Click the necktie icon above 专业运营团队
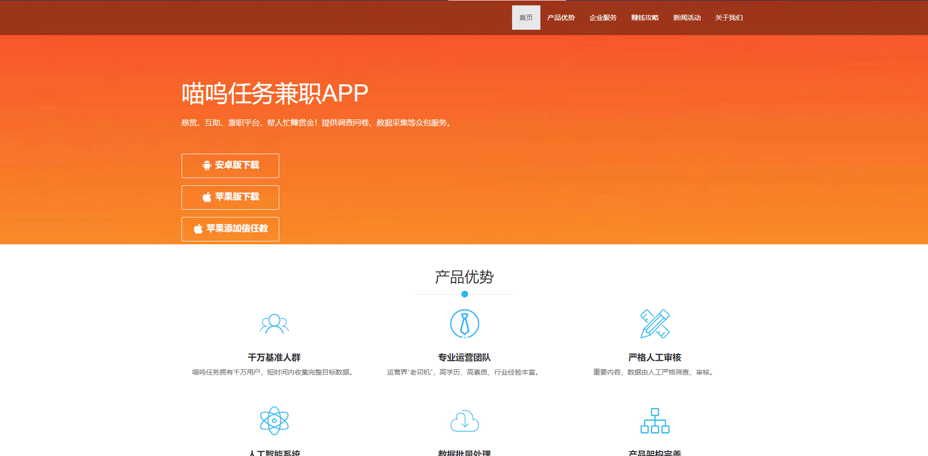 [464, 324]
